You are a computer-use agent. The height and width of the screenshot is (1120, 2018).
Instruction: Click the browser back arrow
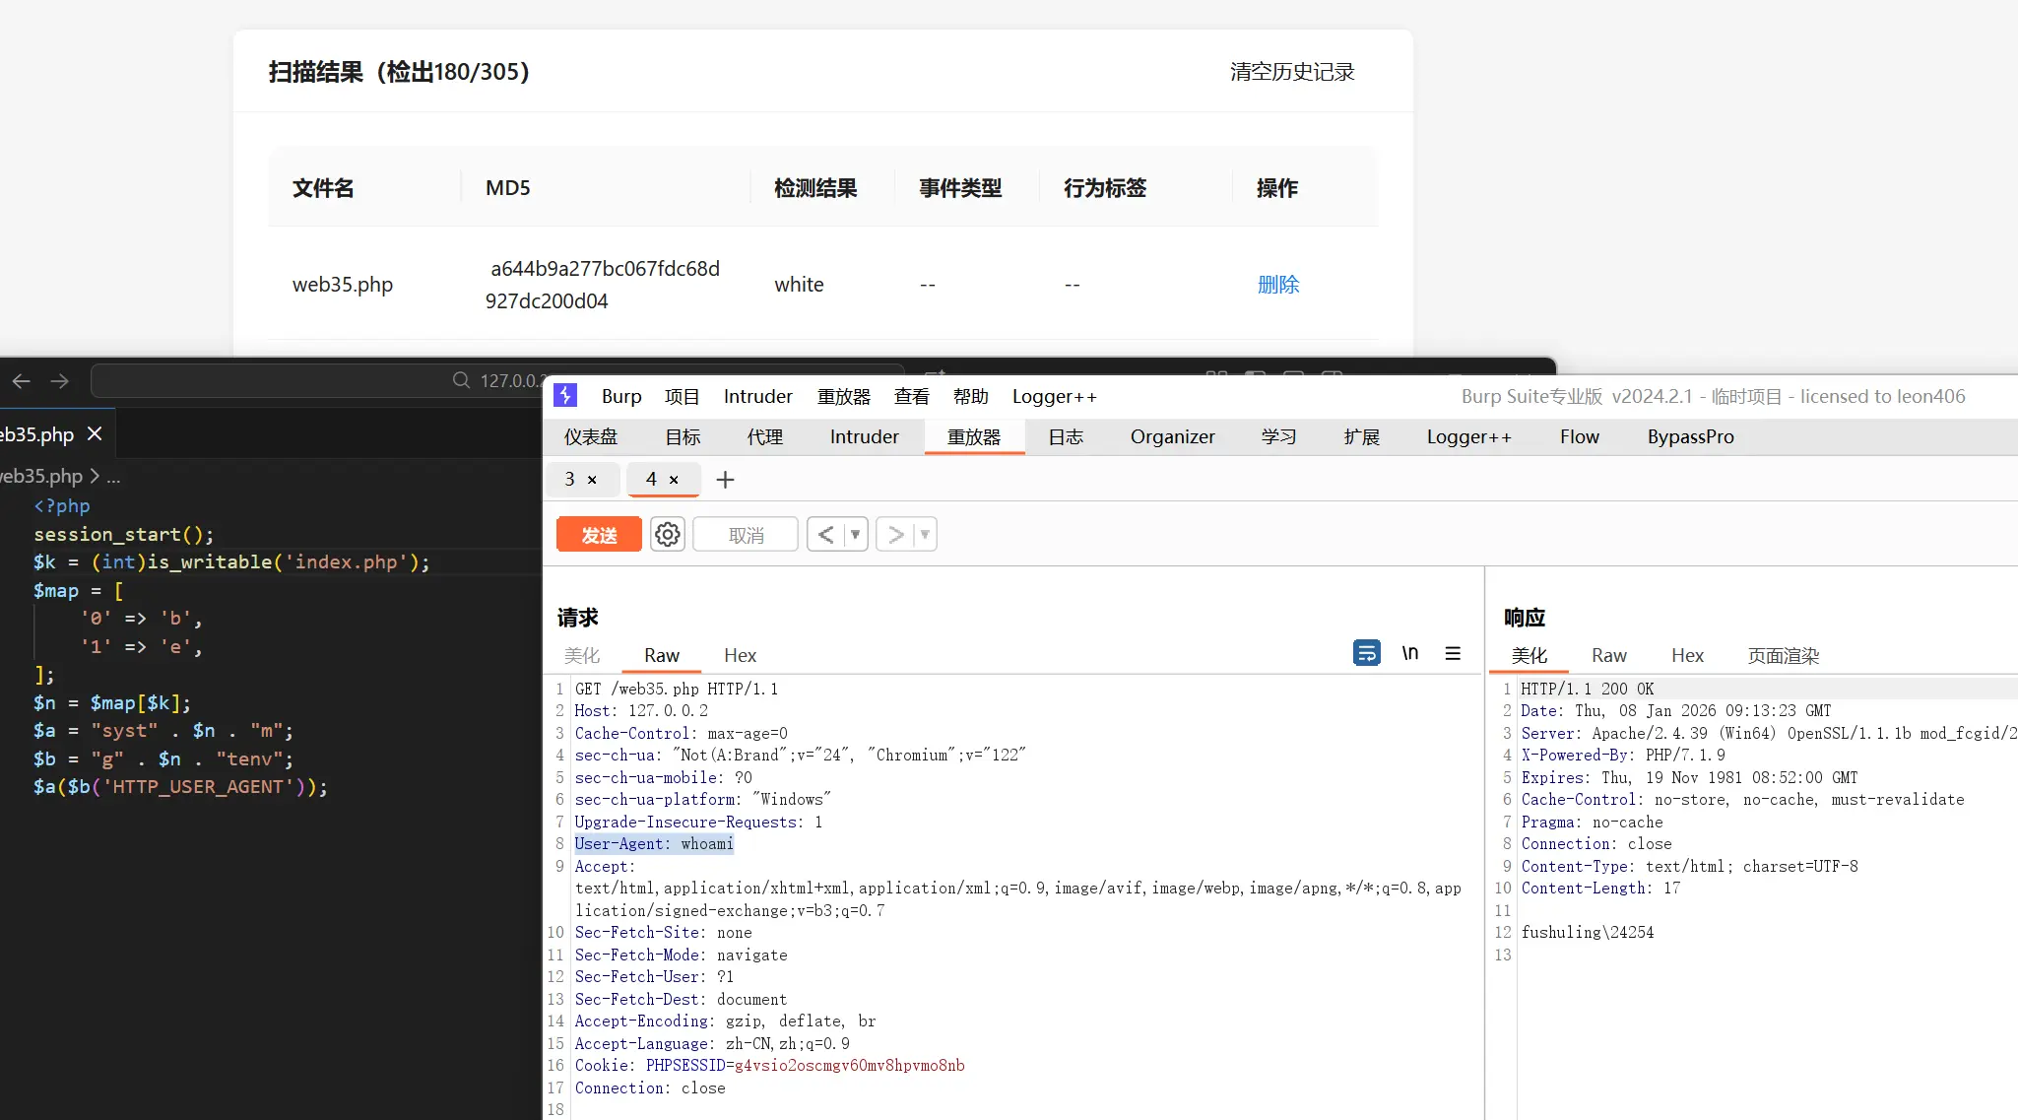pos(22,381)
